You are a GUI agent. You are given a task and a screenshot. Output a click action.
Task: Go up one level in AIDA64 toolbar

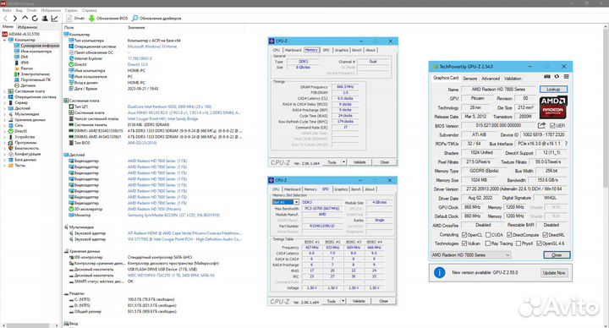coord(25,18)
